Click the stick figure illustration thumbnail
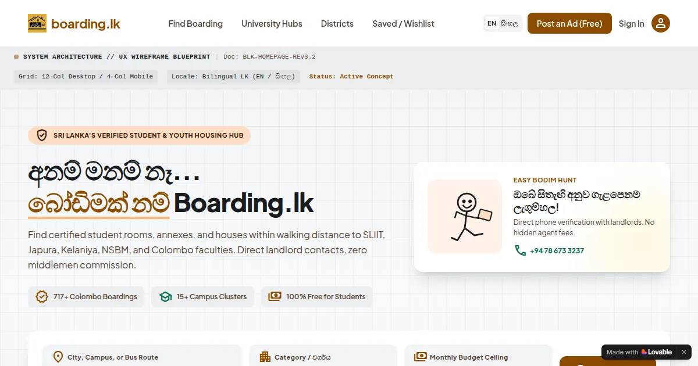Image resolution: width=698 pixels, height=366 pixels. coord(465,217)
